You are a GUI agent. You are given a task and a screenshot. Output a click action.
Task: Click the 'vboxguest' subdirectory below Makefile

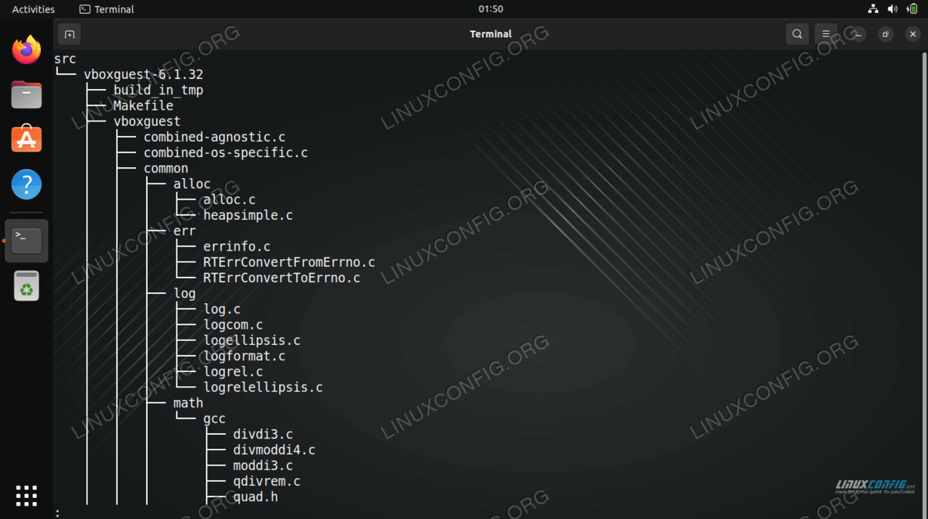click(147, 121)
